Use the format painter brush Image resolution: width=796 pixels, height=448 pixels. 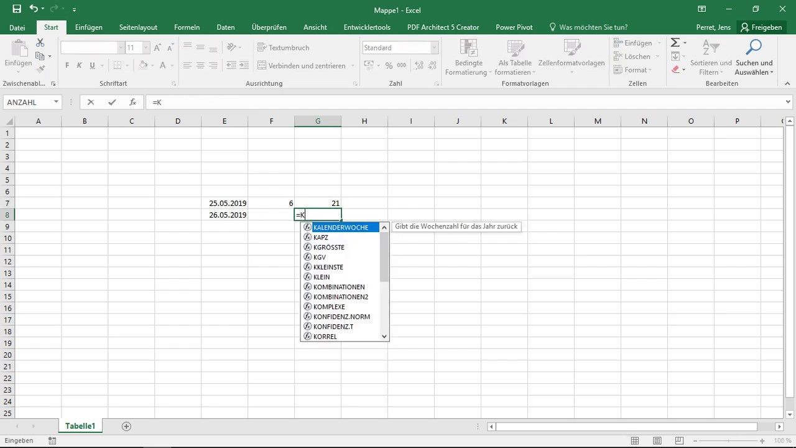coord(40,69)
